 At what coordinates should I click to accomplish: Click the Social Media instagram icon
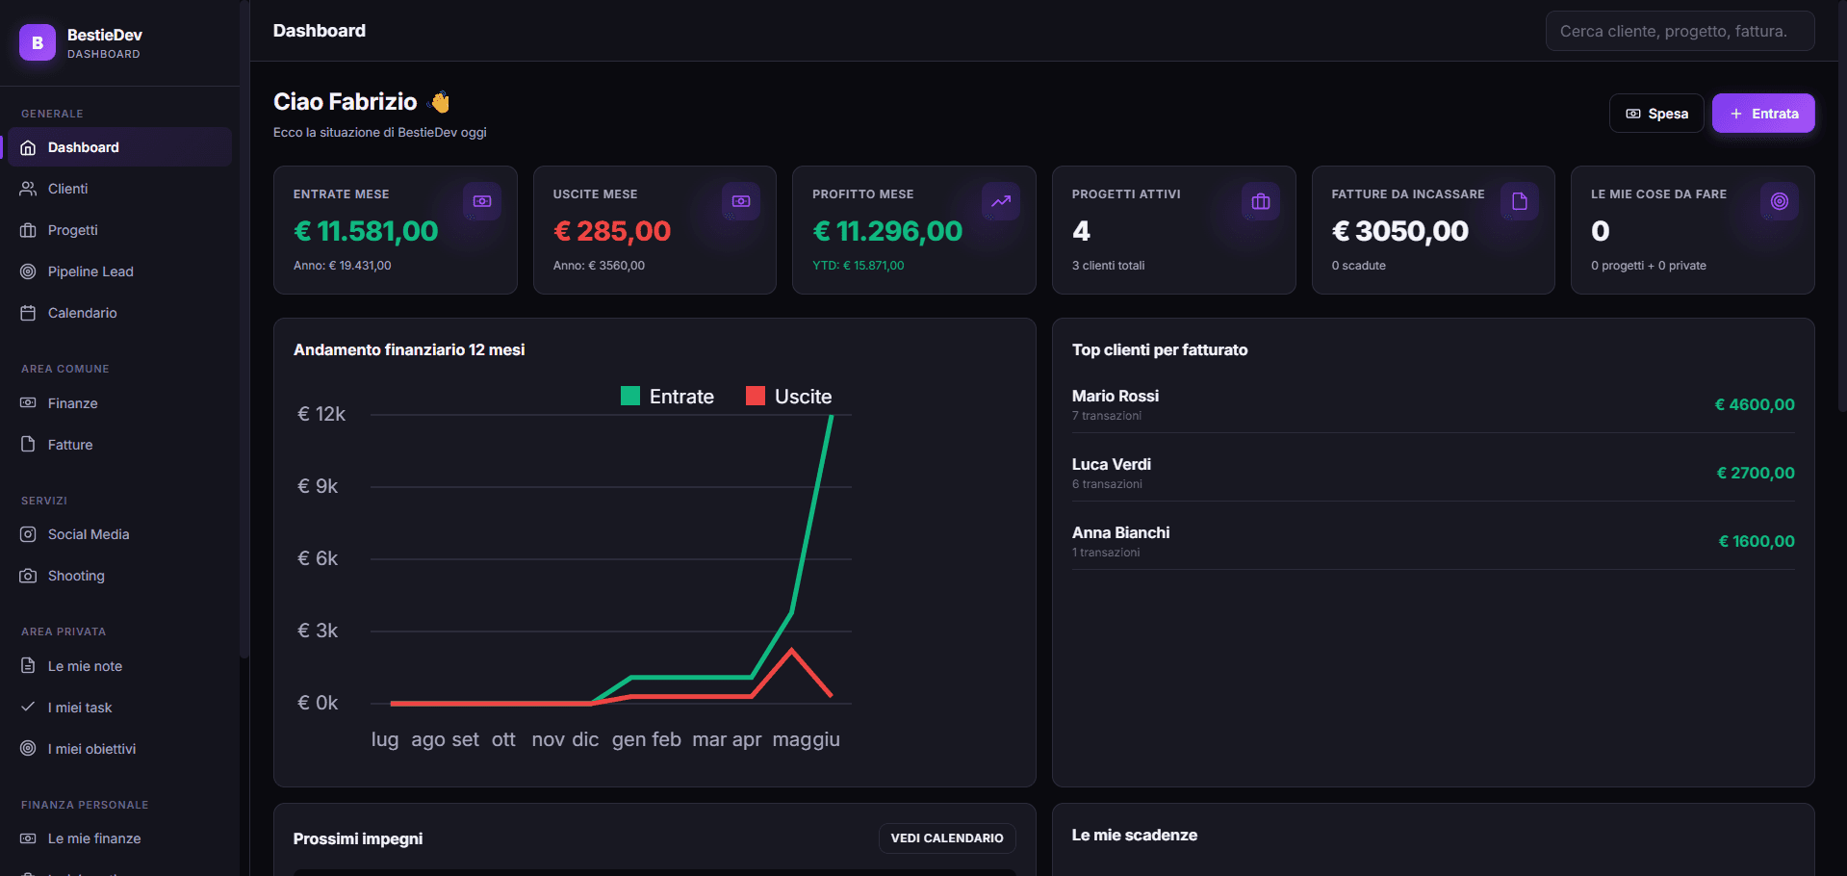28,534
